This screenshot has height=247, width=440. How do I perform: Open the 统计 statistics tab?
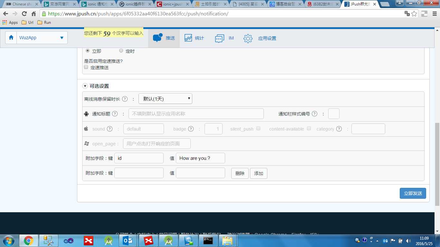pos(194,38)
